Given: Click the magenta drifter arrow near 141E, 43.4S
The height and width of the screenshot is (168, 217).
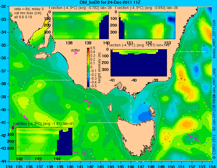Looking at the screenshot, I should coord(83,154).
